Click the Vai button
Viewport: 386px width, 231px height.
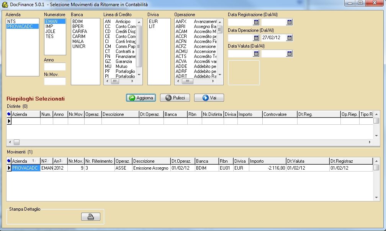click(209, 98)
